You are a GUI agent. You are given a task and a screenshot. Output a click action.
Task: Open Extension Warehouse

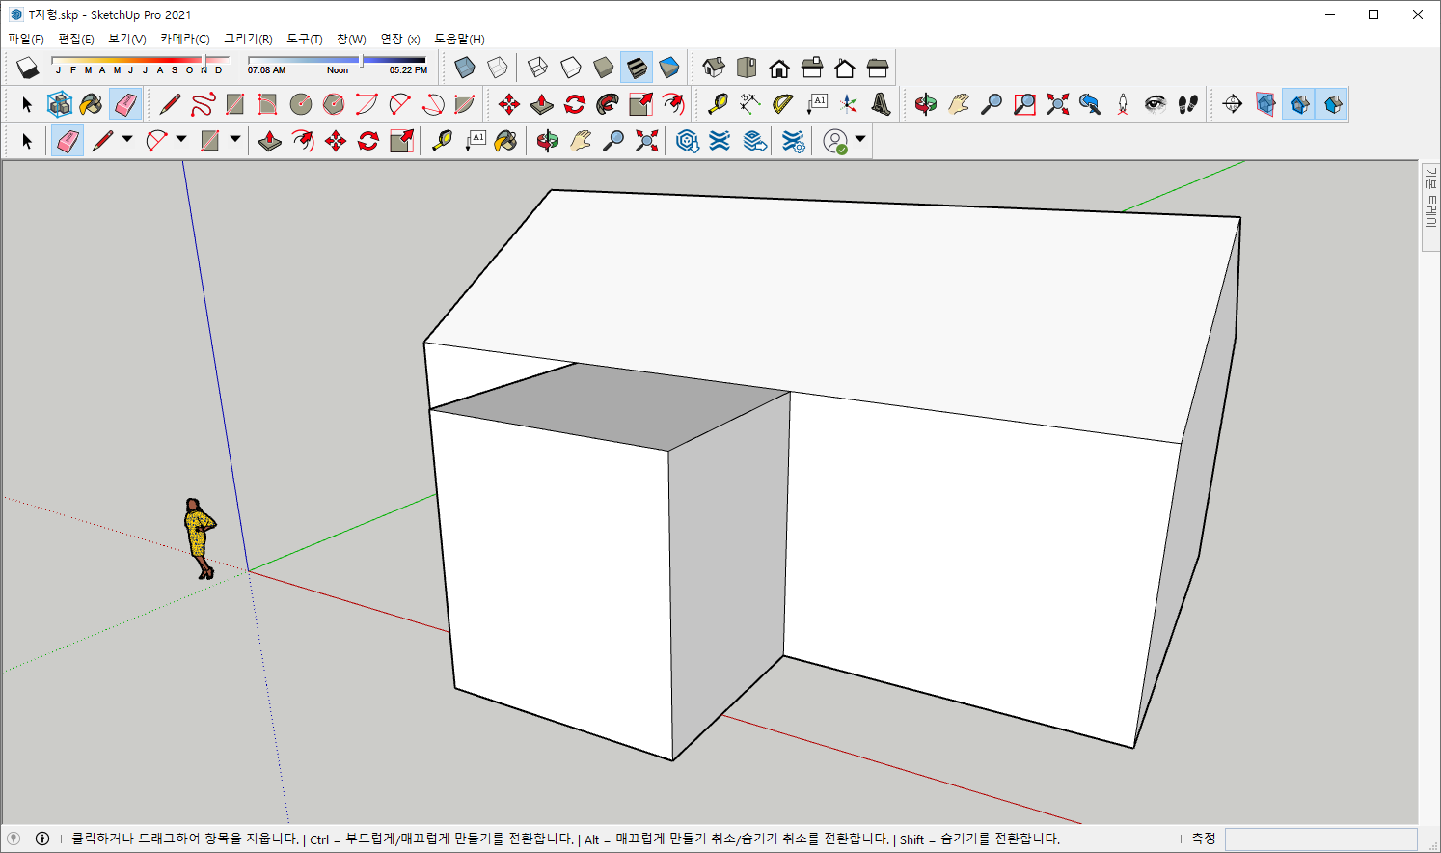720,141
